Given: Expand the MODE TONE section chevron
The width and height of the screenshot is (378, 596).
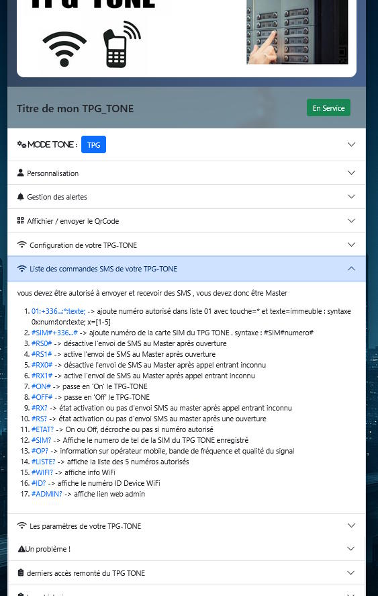Looking at the screenshot, I should coord(351,144).
